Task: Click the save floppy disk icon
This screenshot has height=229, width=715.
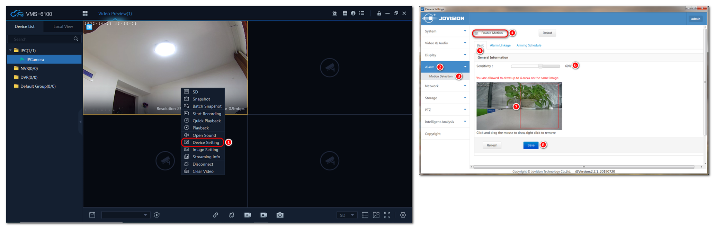Action: 92,215
